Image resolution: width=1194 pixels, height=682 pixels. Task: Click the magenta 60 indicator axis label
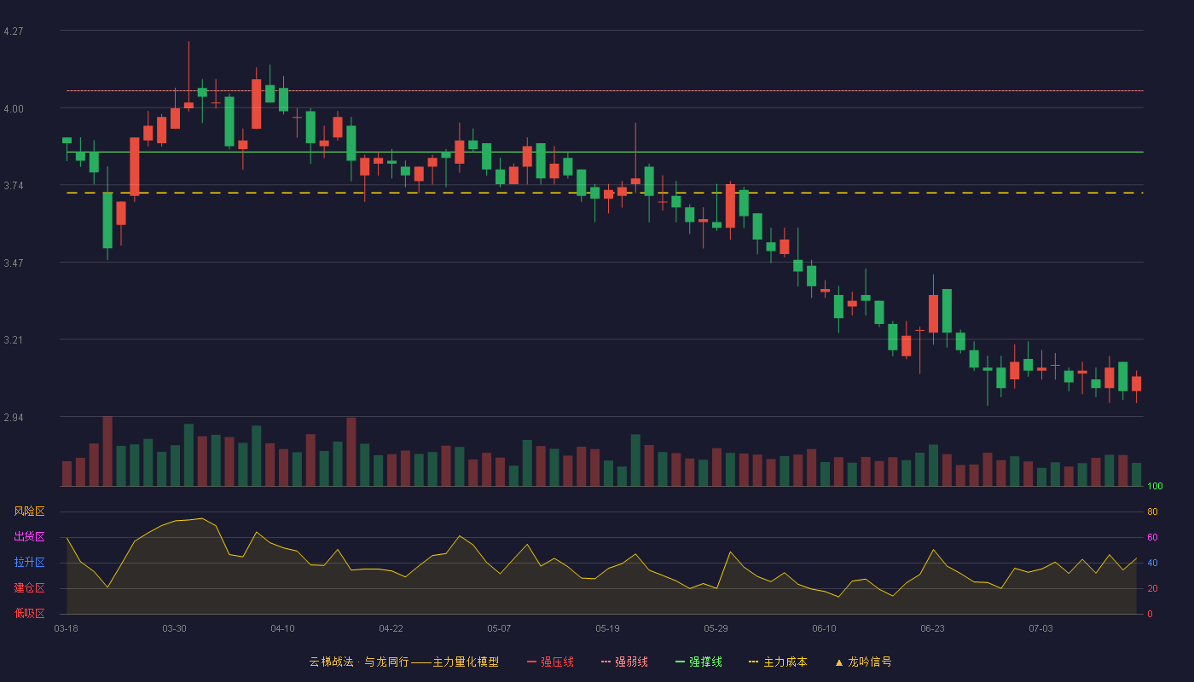1152,537
